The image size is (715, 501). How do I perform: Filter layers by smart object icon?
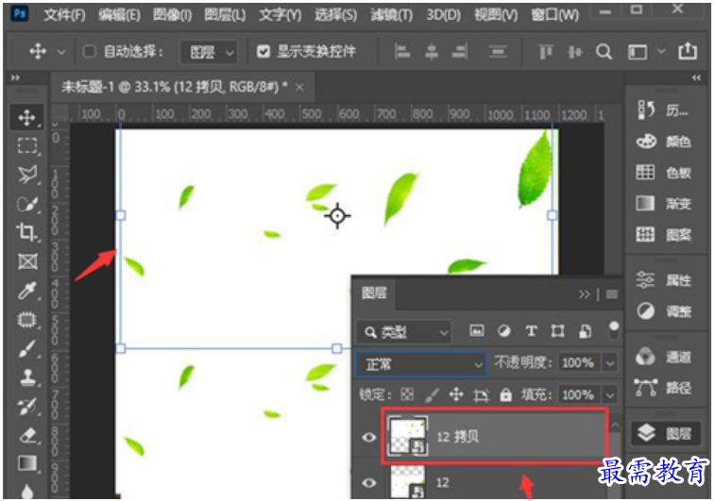pyautogui.click(x=585, y=331)
